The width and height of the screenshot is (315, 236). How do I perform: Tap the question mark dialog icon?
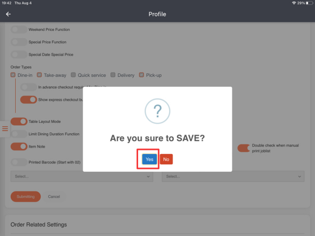(157, 111)
